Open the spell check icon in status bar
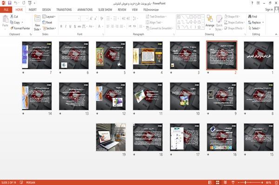Viewport: 279px width, 185px height. click(x=21, y=182)
